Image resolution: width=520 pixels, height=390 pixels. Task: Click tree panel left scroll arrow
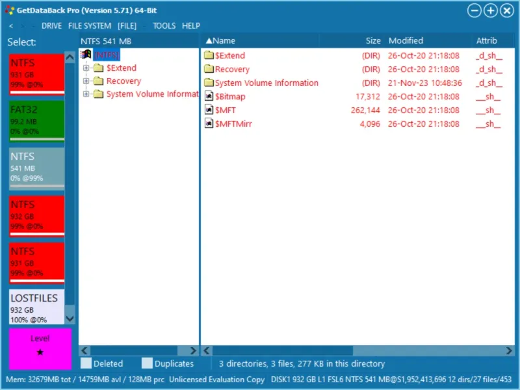click(84, 350)
